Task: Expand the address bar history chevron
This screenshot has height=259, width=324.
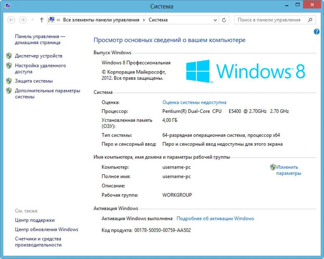Action: pos(215,20)
